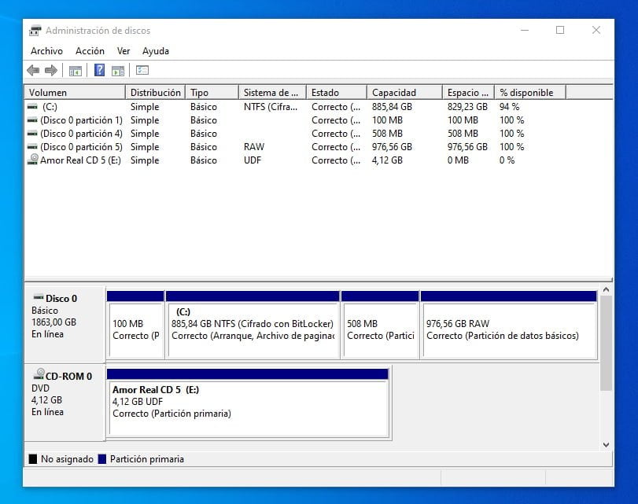Click the Forward arrow toolbar icon
Image resolution: width=638 pixels, height=504 pixels.
pos(51,71)
